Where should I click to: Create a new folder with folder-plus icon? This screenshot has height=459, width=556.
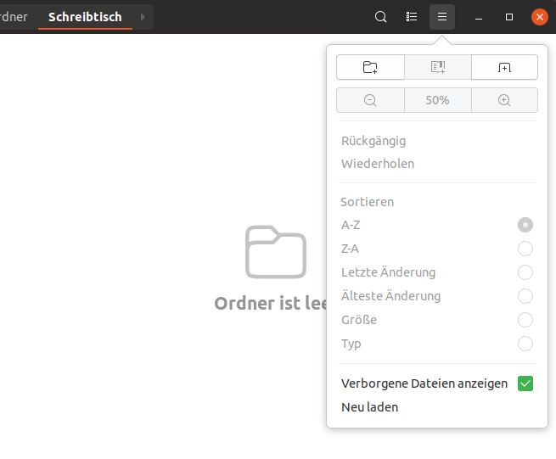(x=370, y=67)
